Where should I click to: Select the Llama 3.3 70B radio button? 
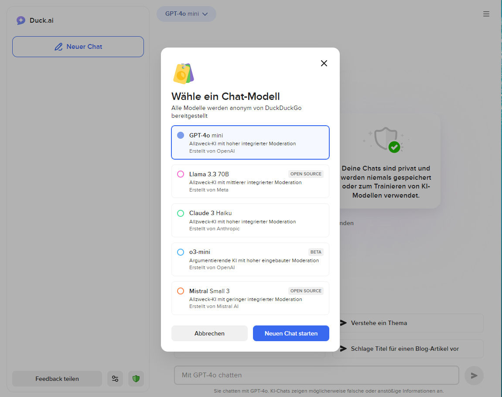[x=180, y=174]
